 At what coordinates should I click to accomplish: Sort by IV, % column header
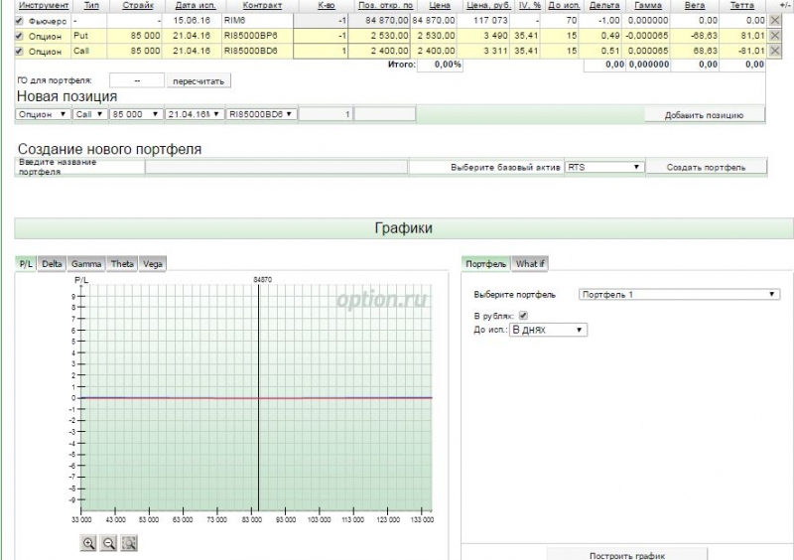(530, 5)
